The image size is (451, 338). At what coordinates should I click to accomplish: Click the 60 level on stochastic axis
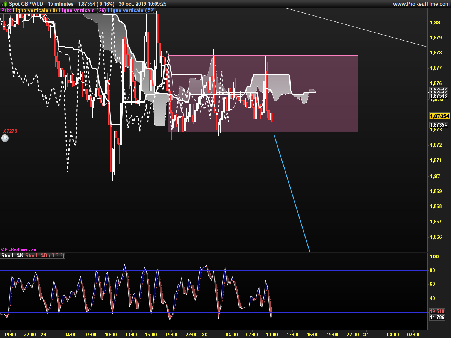[433, 284]
